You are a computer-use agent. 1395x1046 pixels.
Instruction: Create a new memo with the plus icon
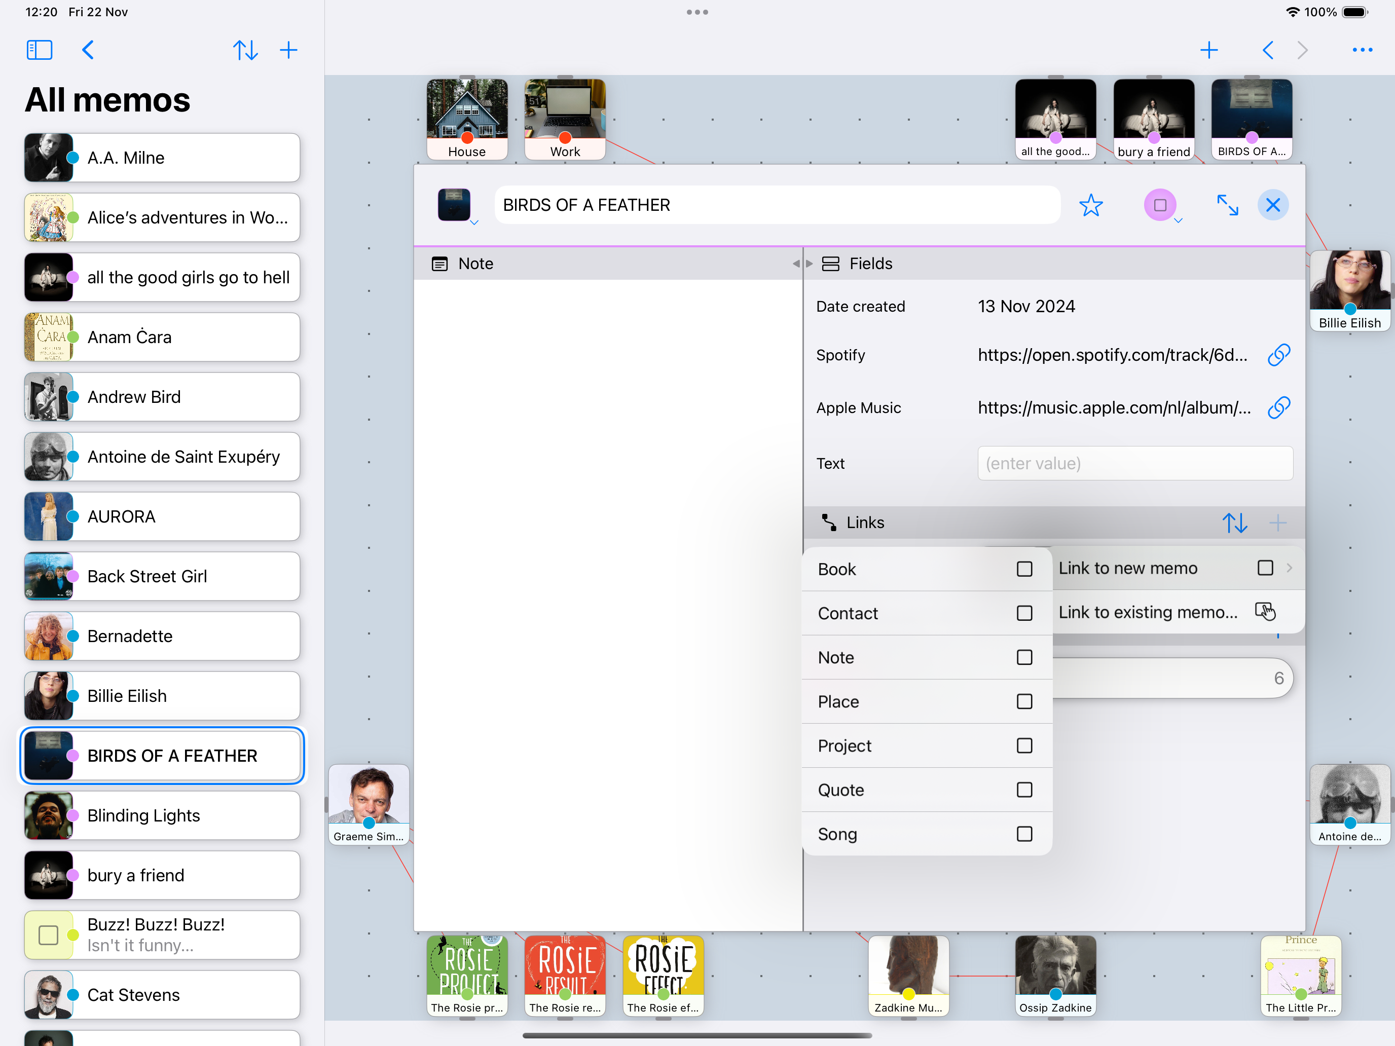point(288,50)
